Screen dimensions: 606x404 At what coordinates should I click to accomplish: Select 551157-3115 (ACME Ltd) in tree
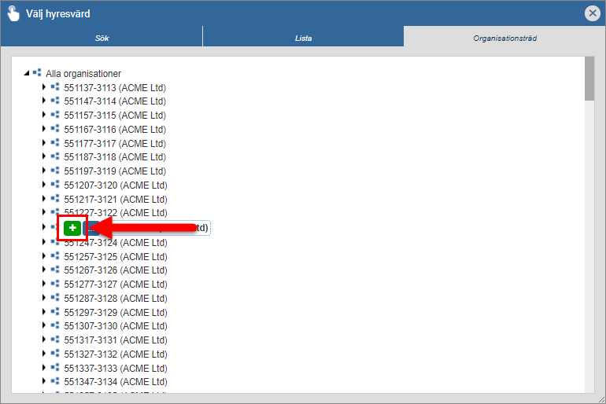(x=115, y=116)
